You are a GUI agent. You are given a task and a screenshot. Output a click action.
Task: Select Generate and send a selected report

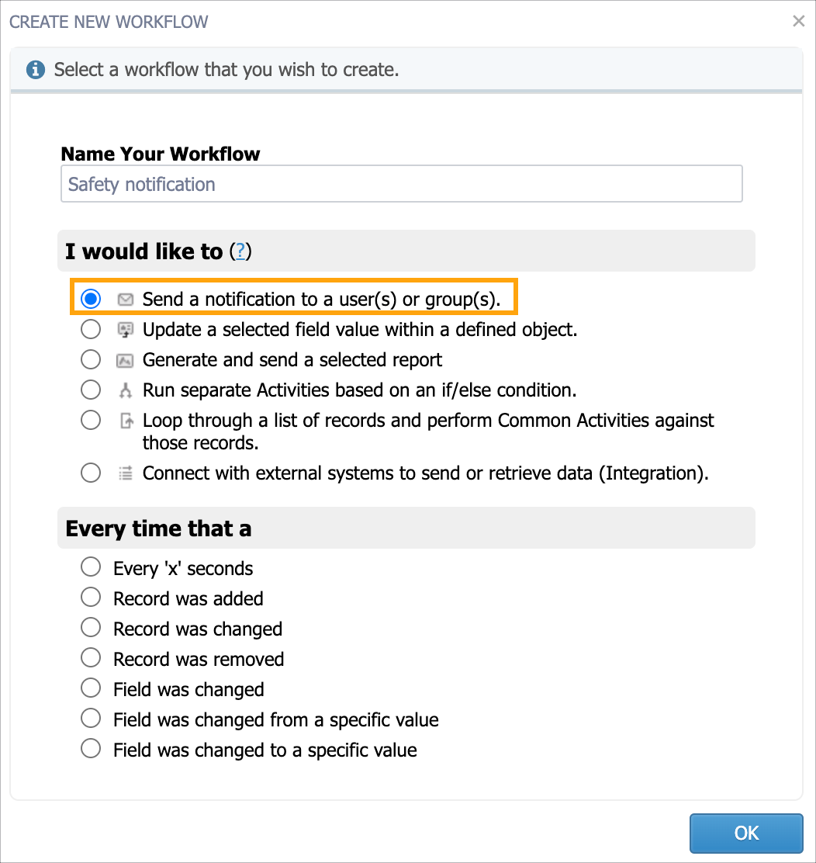pos(91,359)
